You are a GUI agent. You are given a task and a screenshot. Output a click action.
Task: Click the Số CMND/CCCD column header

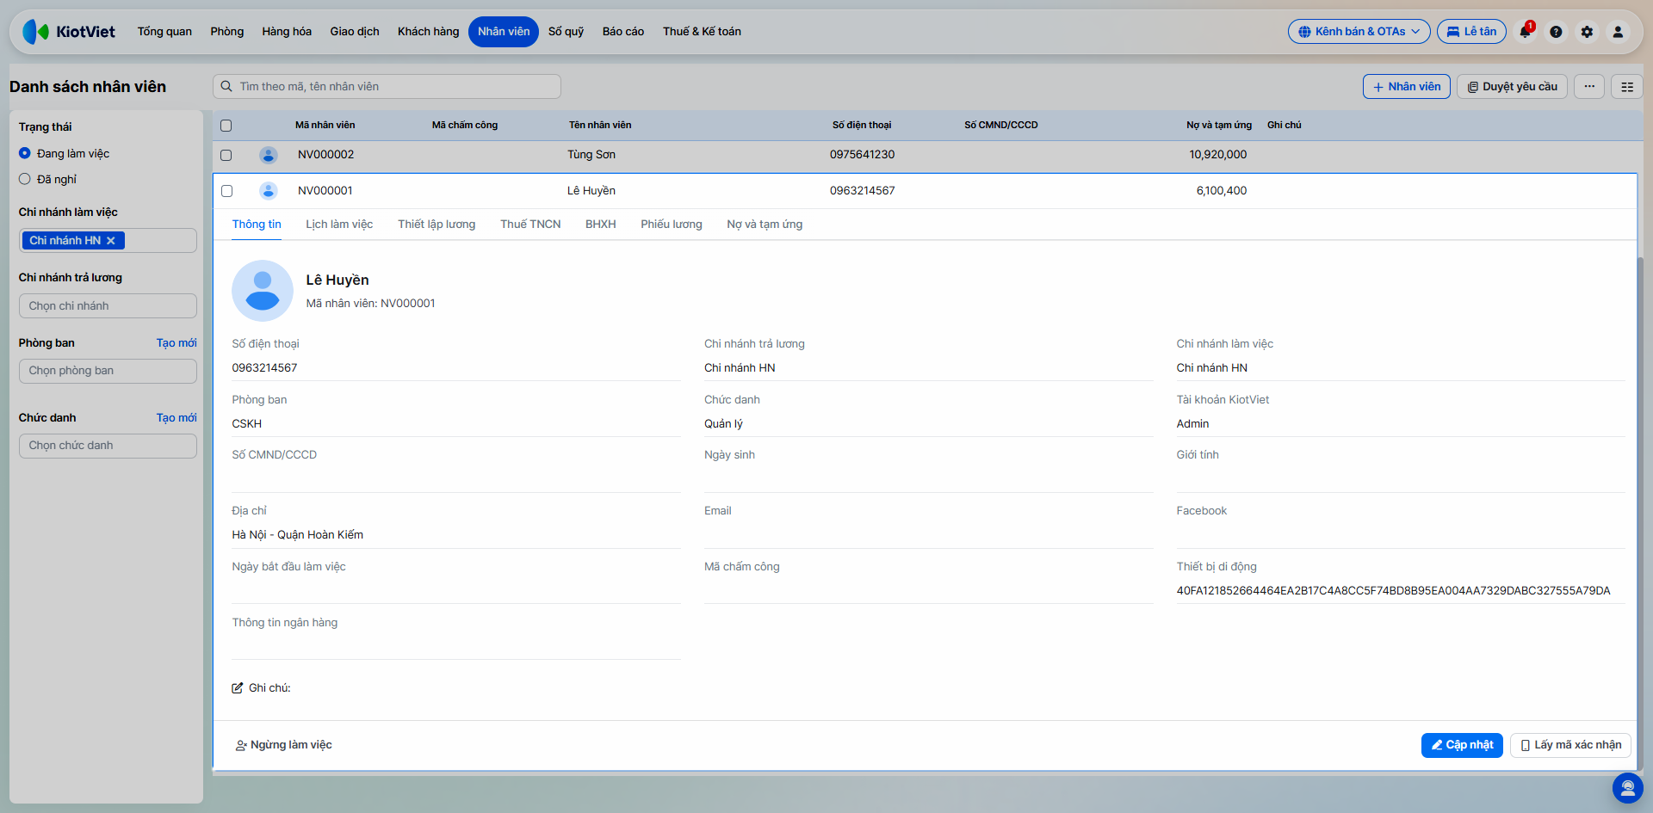(x=1001, y=126)
